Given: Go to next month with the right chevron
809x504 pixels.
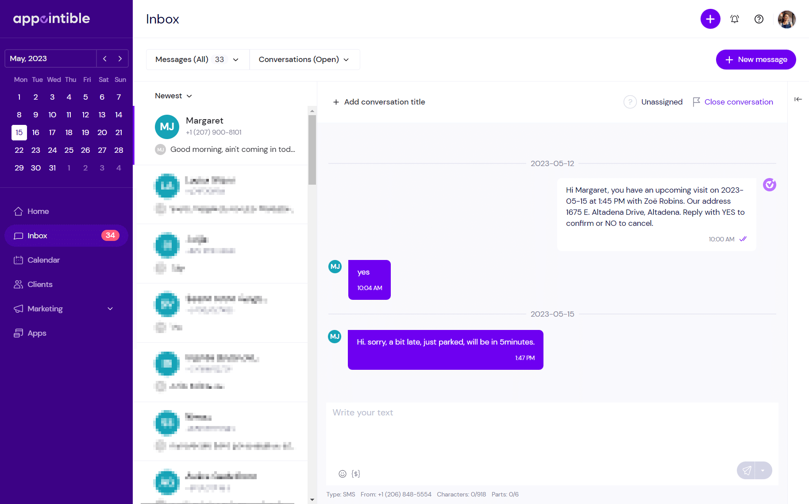Looking at the screenshot, I should click(120, 58).
